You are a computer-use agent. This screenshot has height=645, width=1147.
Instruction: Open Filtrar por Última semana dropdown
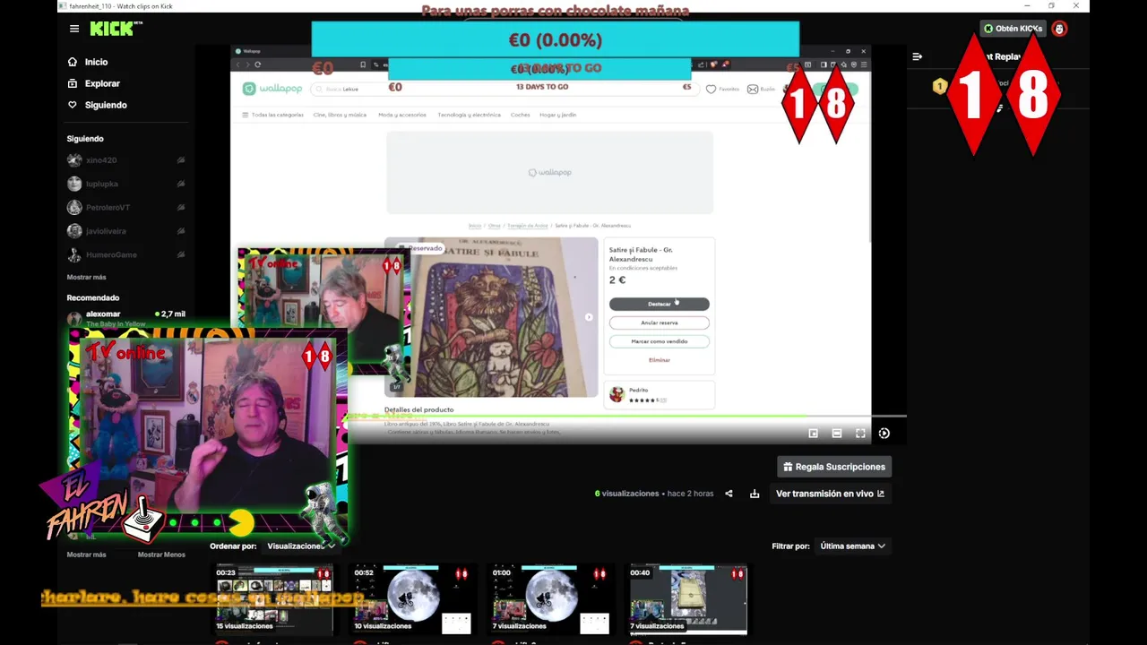pos(853,546)
